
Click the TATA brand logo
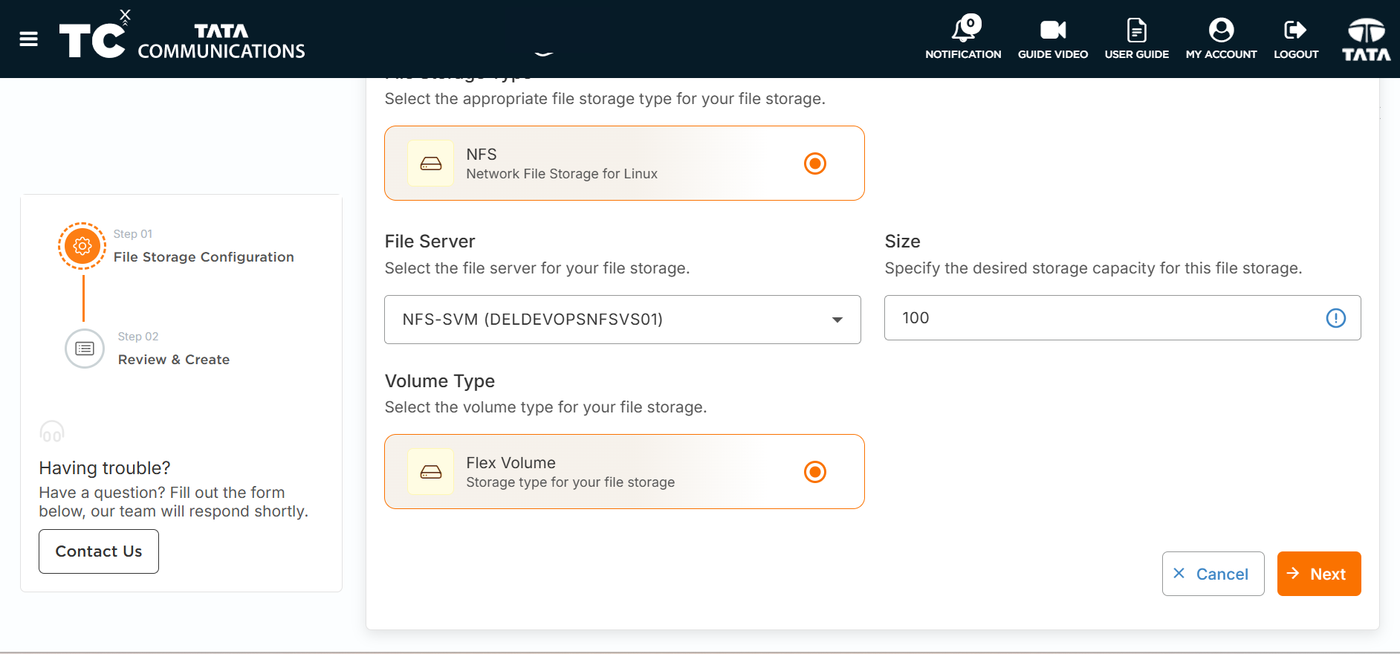(1366, 39)
